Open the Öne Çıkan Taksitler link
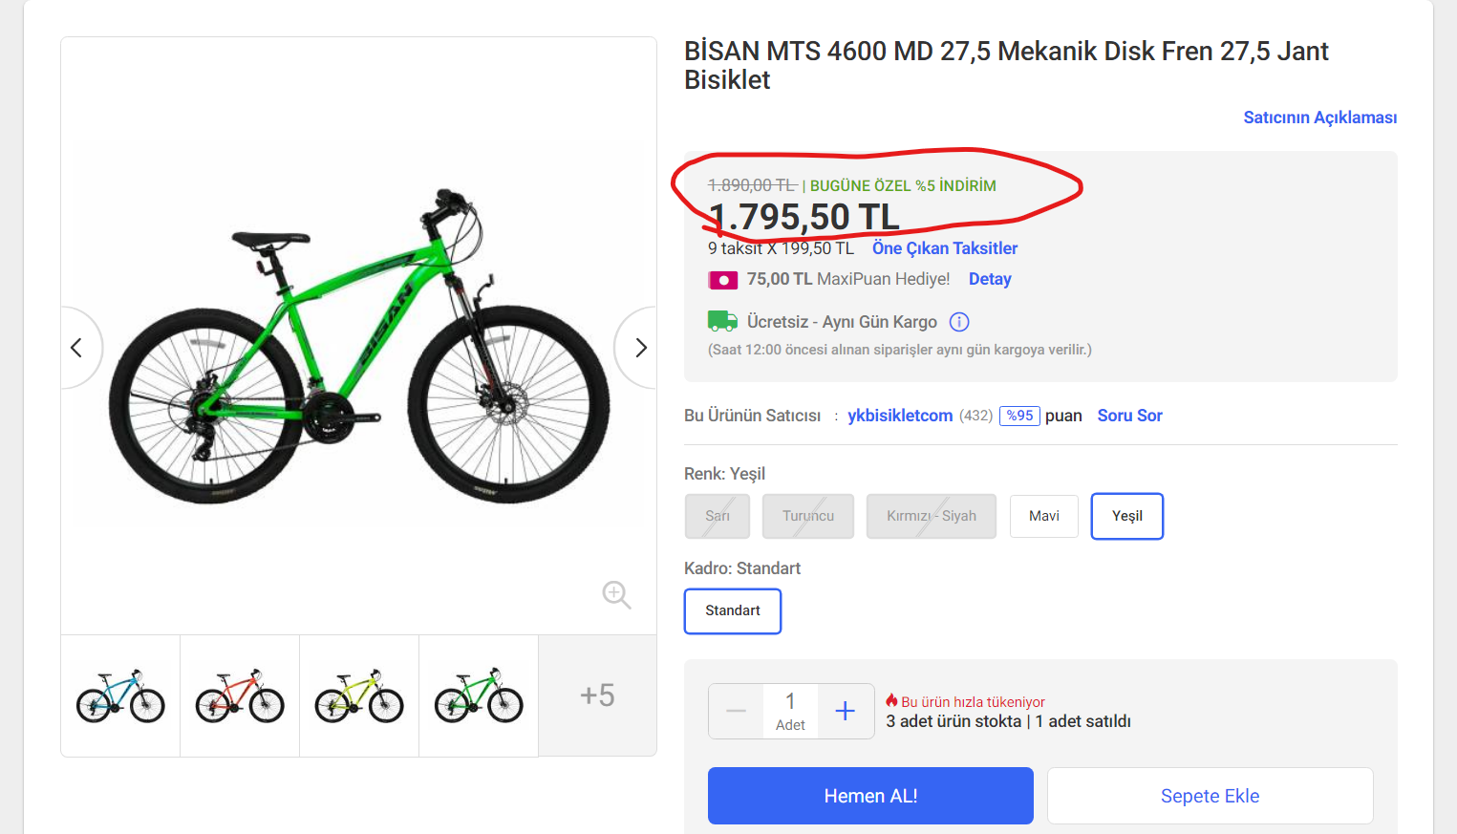Image resolution: width=1457 pixels, height=834 pixels. (944, 248)
